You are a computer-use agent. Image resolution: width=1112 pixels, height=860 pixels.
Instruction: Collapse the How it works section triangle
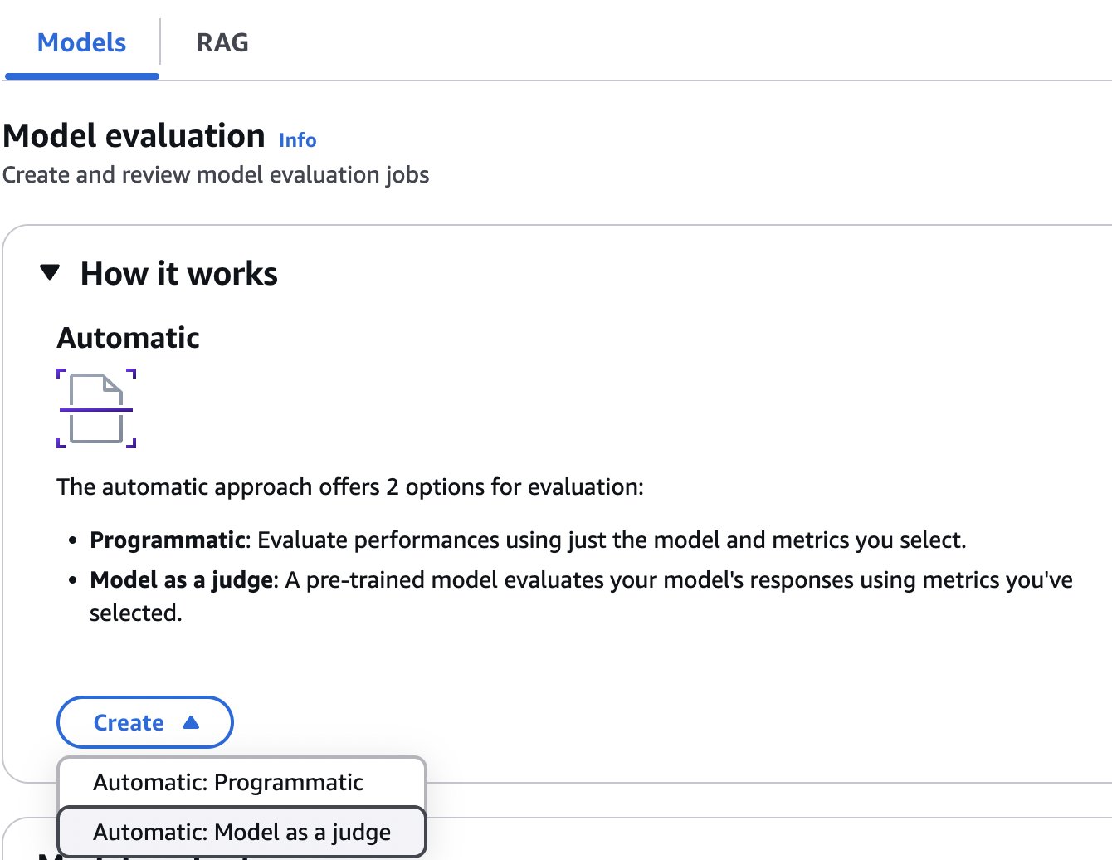click(x=51, y=272)
